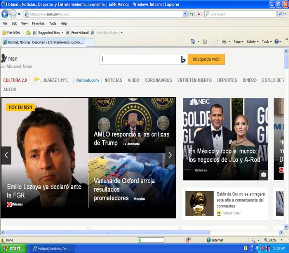Open the Page dropdown menu
Viewport: 289px width, 253px height.
[238, 42]
